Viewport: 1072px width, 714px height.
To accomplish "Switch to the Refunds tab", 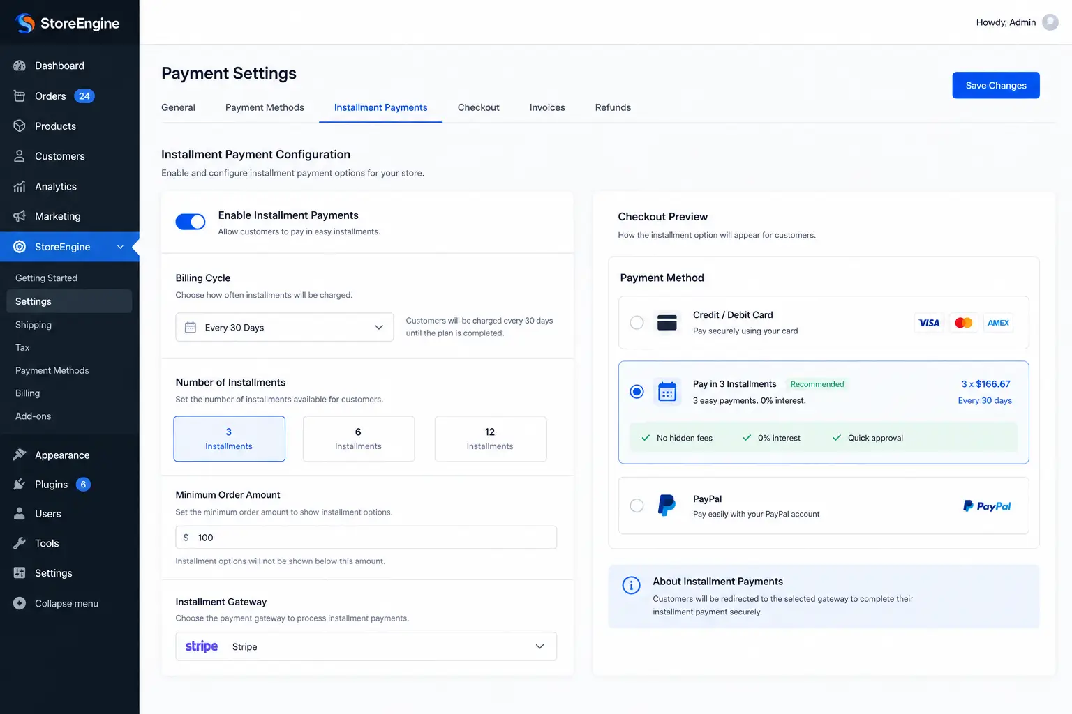I will click(613, 107).
